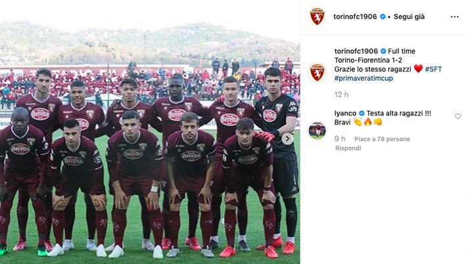Click the 12 h post timestamp
Image resolution: width=468 pixels, height=264 pixels.
(x=341, y=95)
